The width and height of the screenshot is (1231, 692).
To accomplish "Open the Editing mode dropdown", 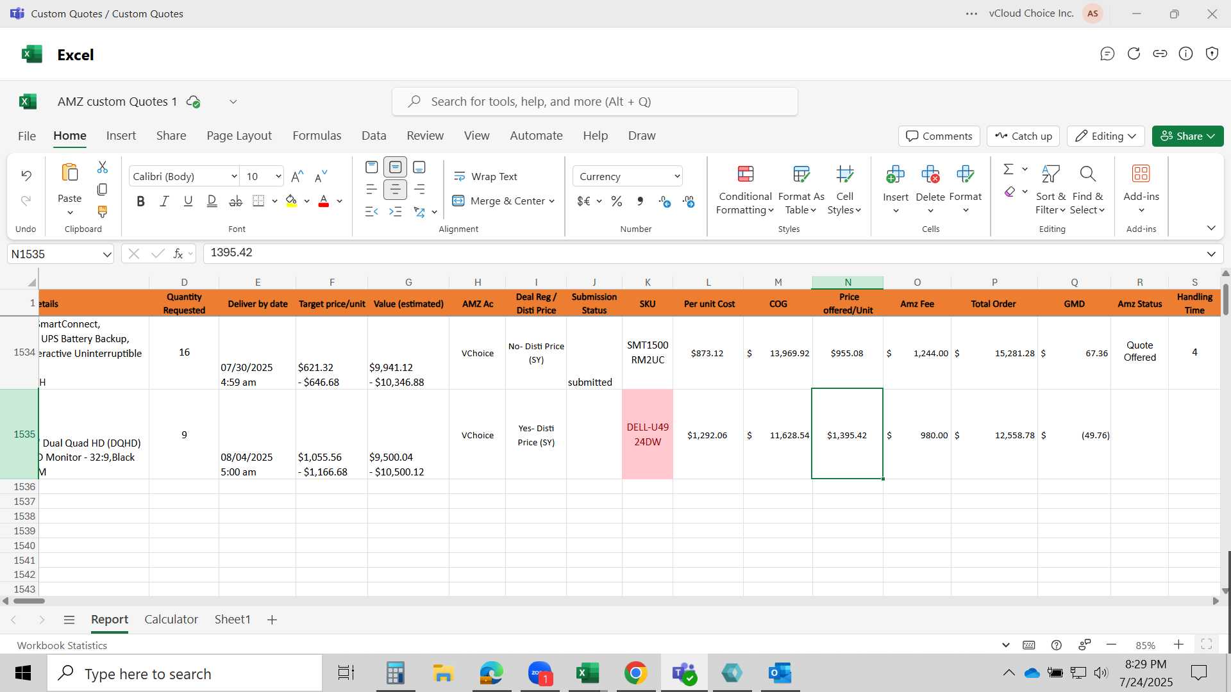I will (1106, 136).
